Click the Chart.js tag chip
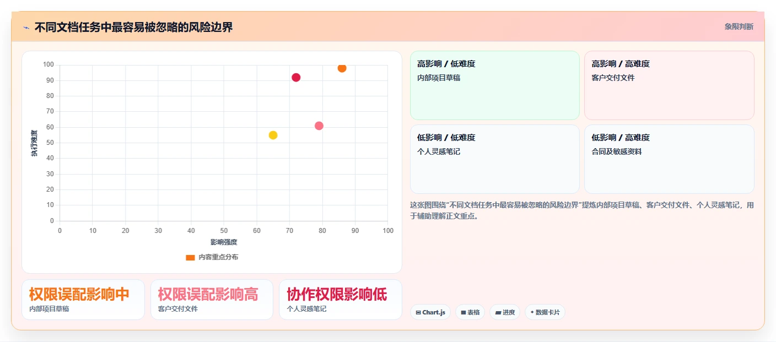776x342 pixels. [430, 312]
